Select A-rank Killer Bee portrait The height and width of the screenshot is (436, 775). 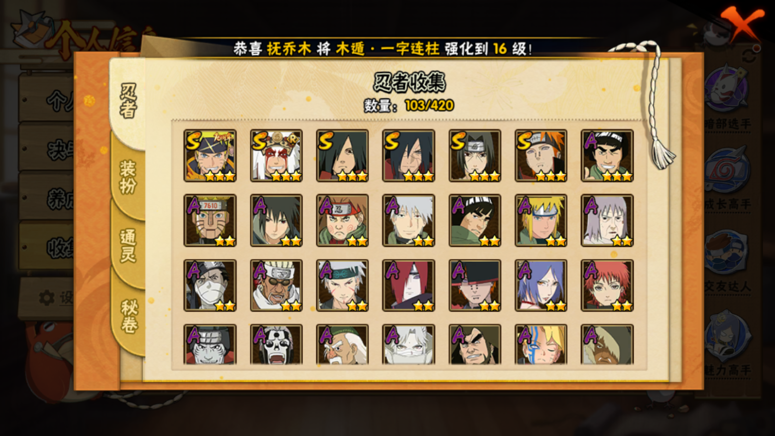[x=276, y=286]
